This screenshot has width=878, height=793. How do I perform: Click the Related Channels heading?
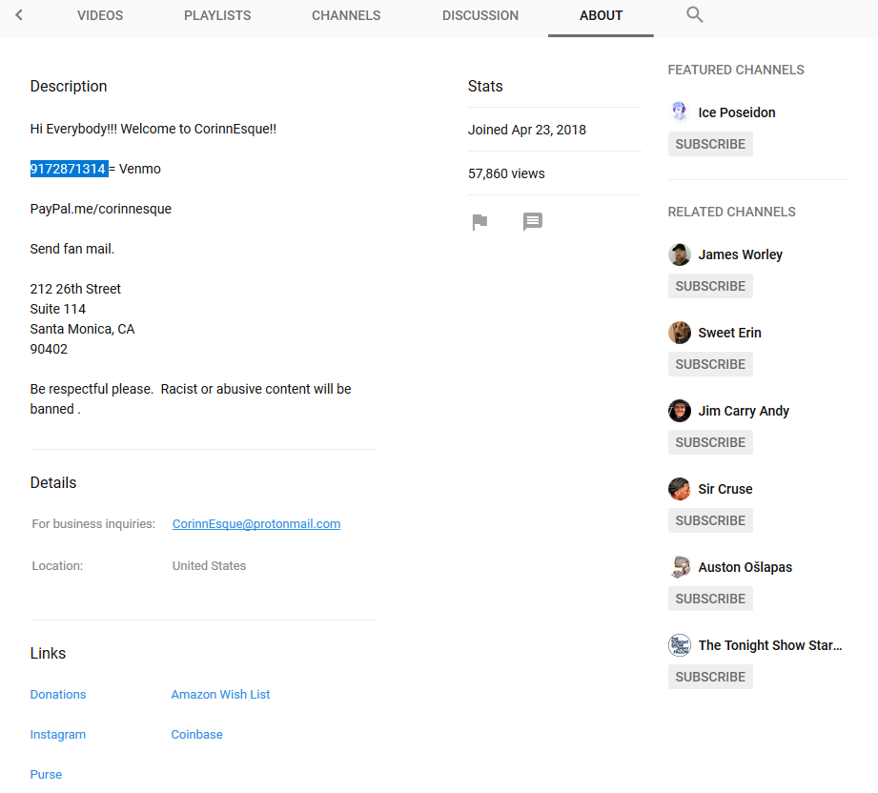731,212
